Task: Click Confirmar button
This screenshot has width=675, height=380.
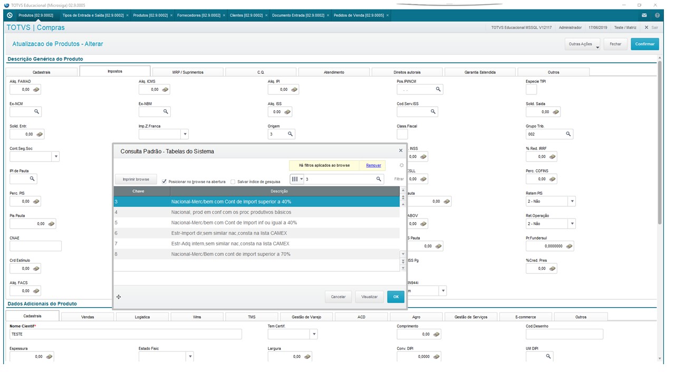Action: 644,44
